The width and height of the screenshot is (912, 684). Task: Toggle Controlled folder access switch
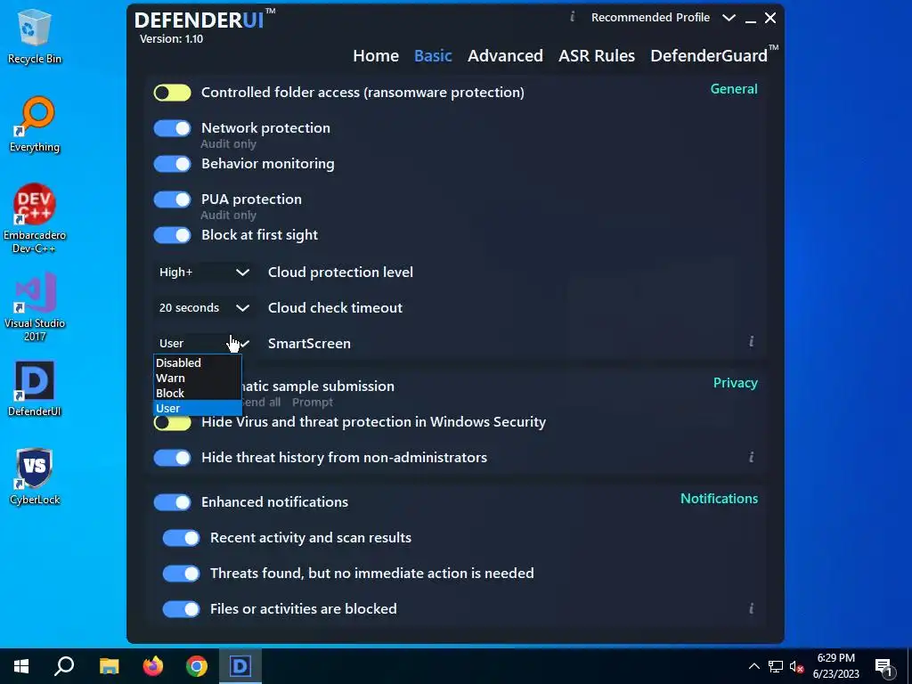pos(172,93)
